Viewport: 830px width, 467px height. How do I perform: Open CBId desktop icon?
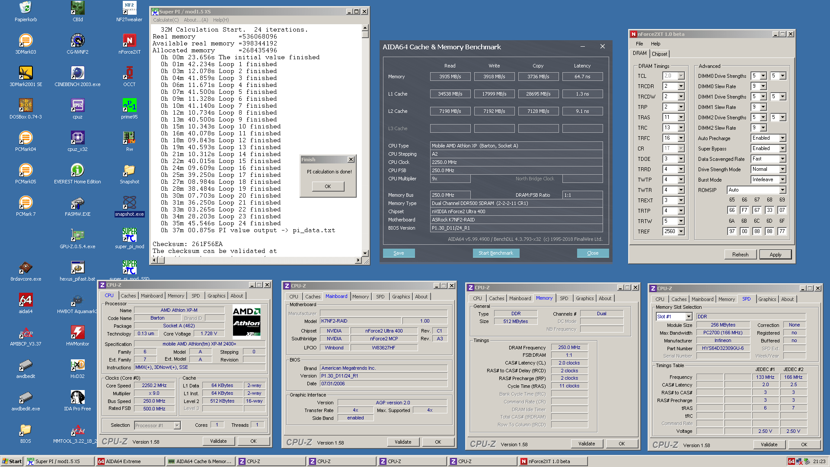pos(77,12)
